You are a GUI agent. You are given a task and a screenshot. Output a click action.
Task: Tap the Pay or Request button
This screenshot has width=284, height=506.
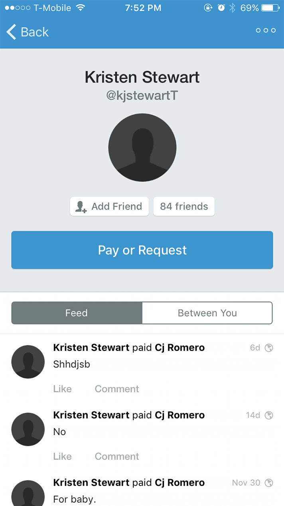coord(142,250)
